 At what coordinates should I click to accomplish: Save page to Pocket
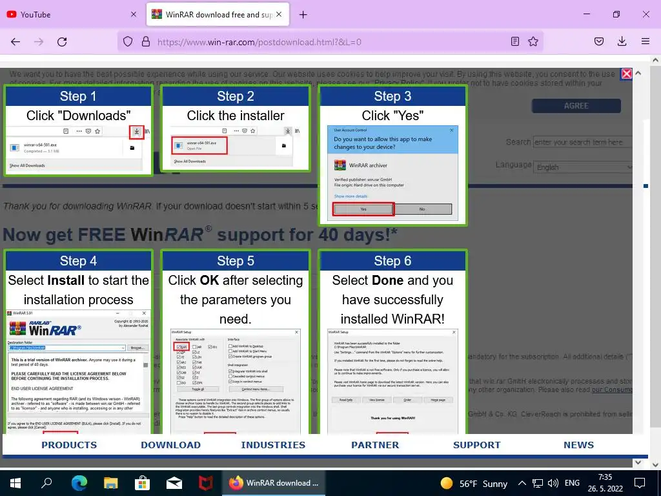click(x=598, y=42)
